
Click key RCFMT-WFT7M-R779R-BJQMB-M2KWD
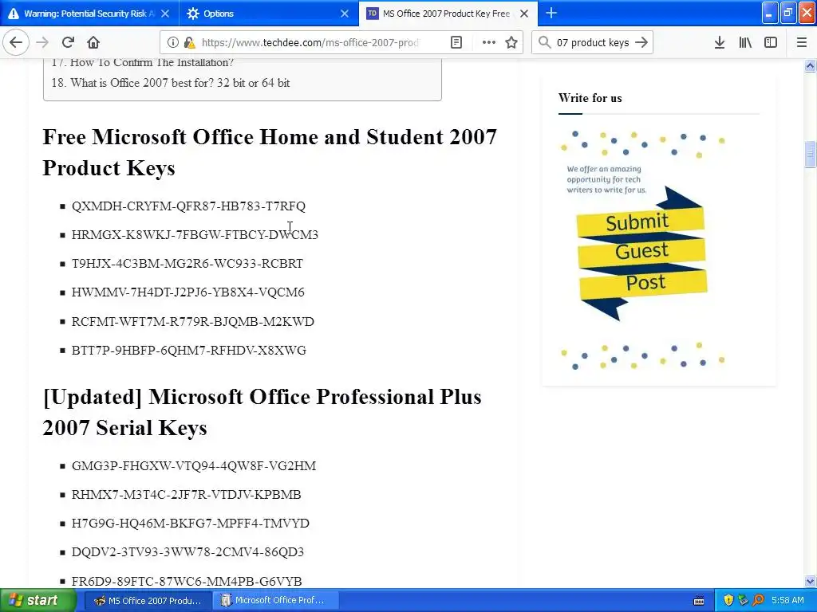[x=193, y=322]
